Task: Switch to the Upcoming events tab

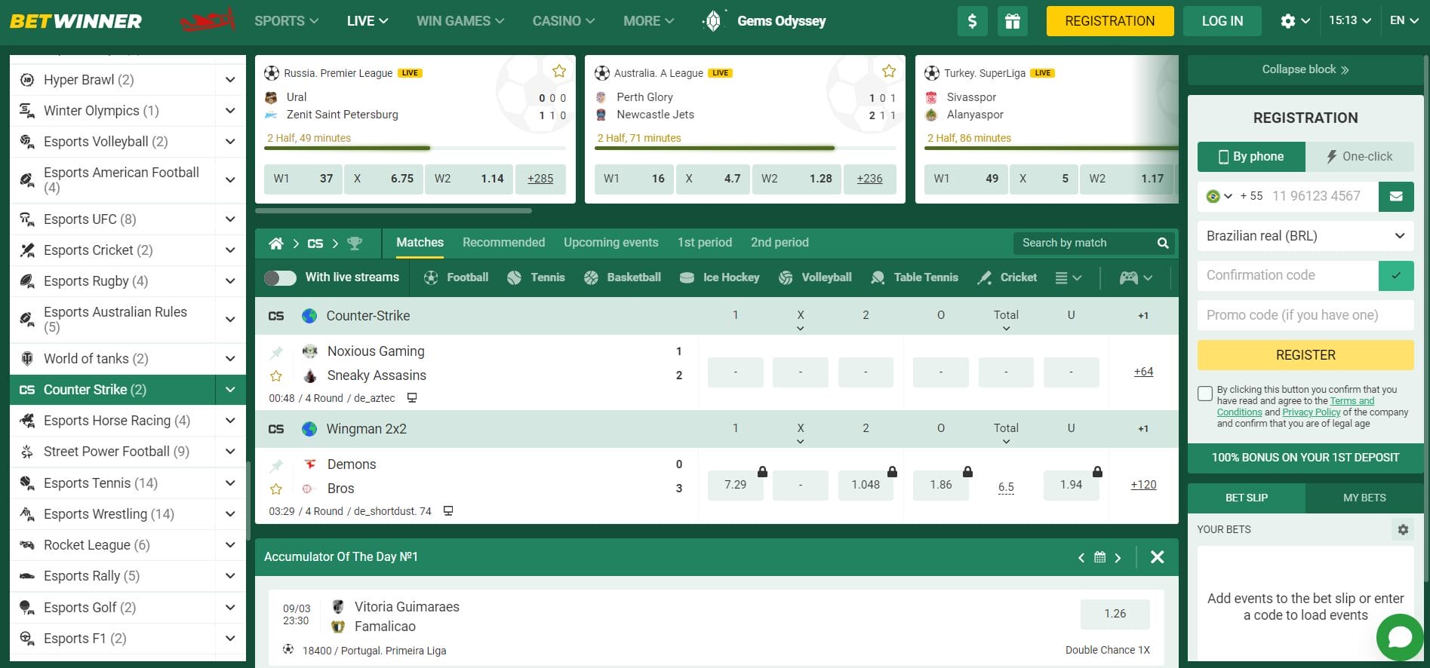Action: click(610, 243)
